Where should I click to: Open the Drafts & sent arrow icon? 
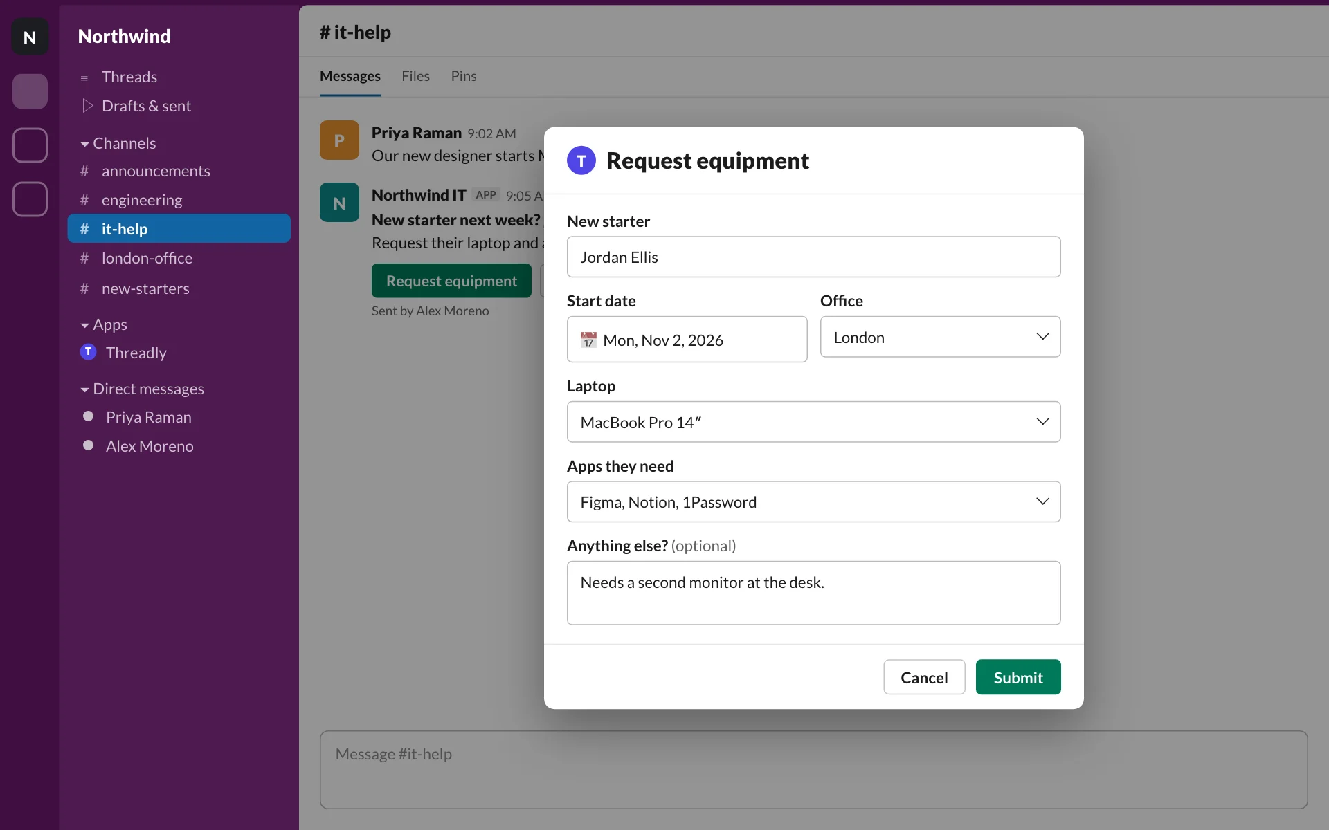click(87, 106)
